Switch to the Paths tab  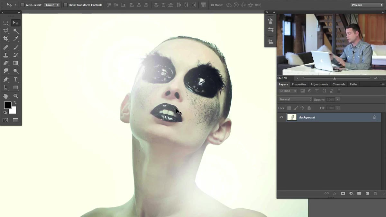click(x=354, y=84)
